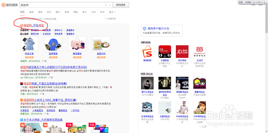Image resolution: width=268 pixels, height=133 pixels.
Task: Open the 淘宝网网上批发上1688 result
Action: pos(50,100)
